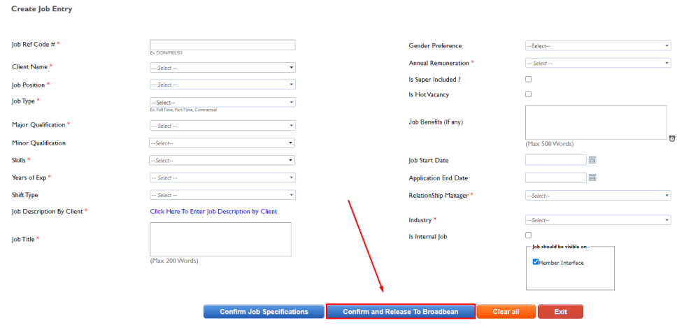Viewport: 677px width, 325px height.
Task: Open the Application End Date calendar icon
Action: (592, 178)
